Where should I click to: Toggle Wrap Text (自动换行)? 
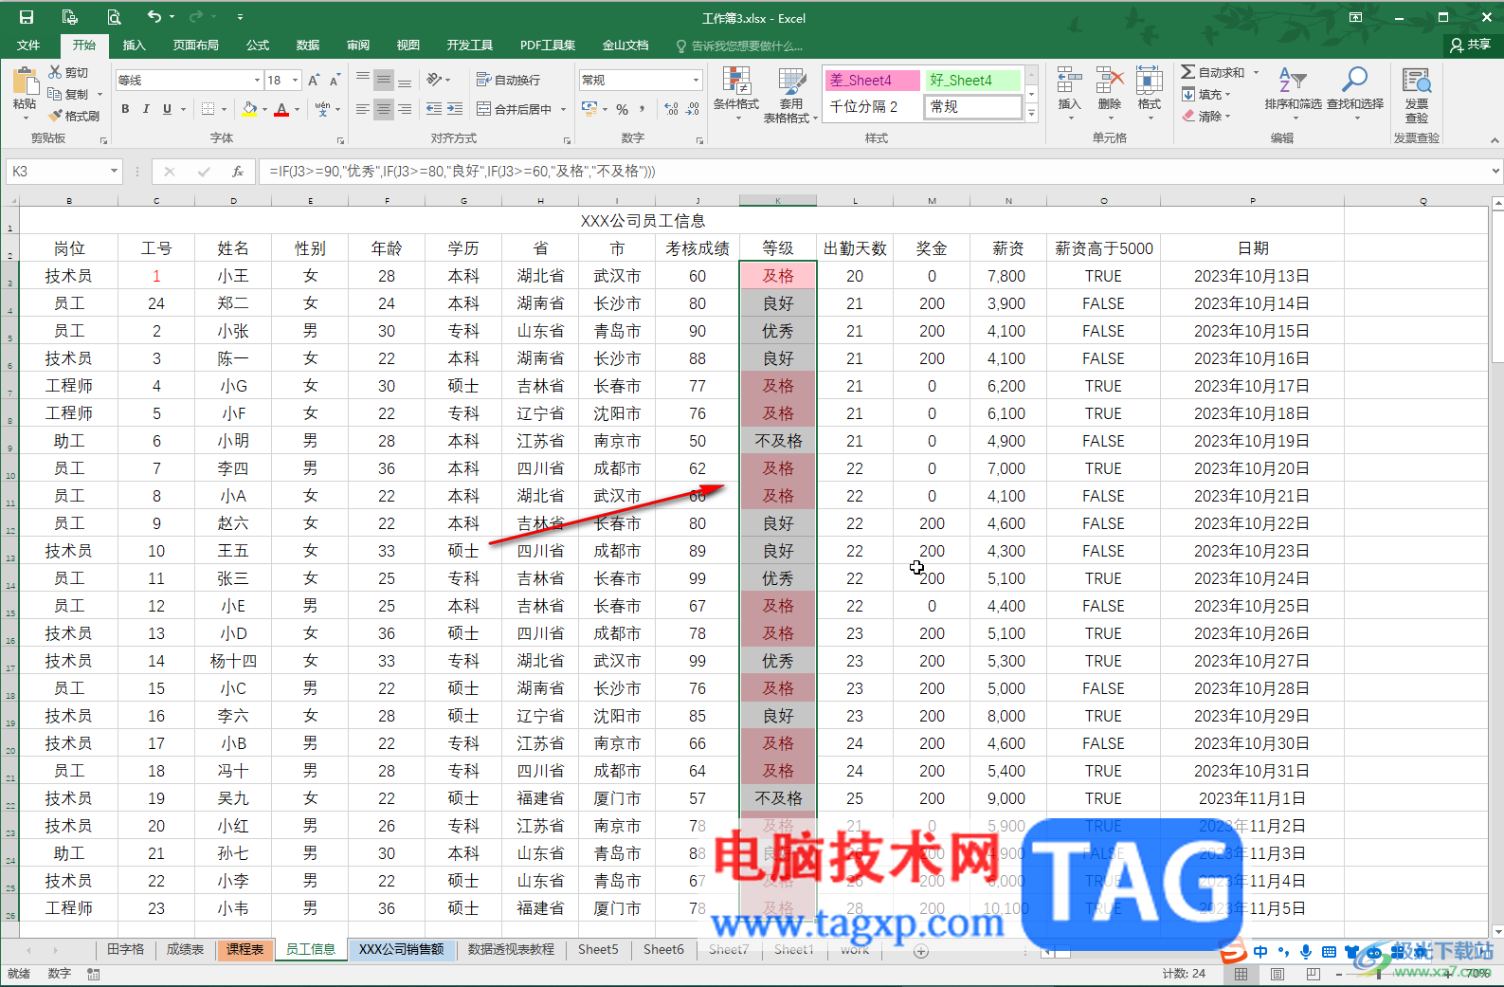[x=508, y=80]
